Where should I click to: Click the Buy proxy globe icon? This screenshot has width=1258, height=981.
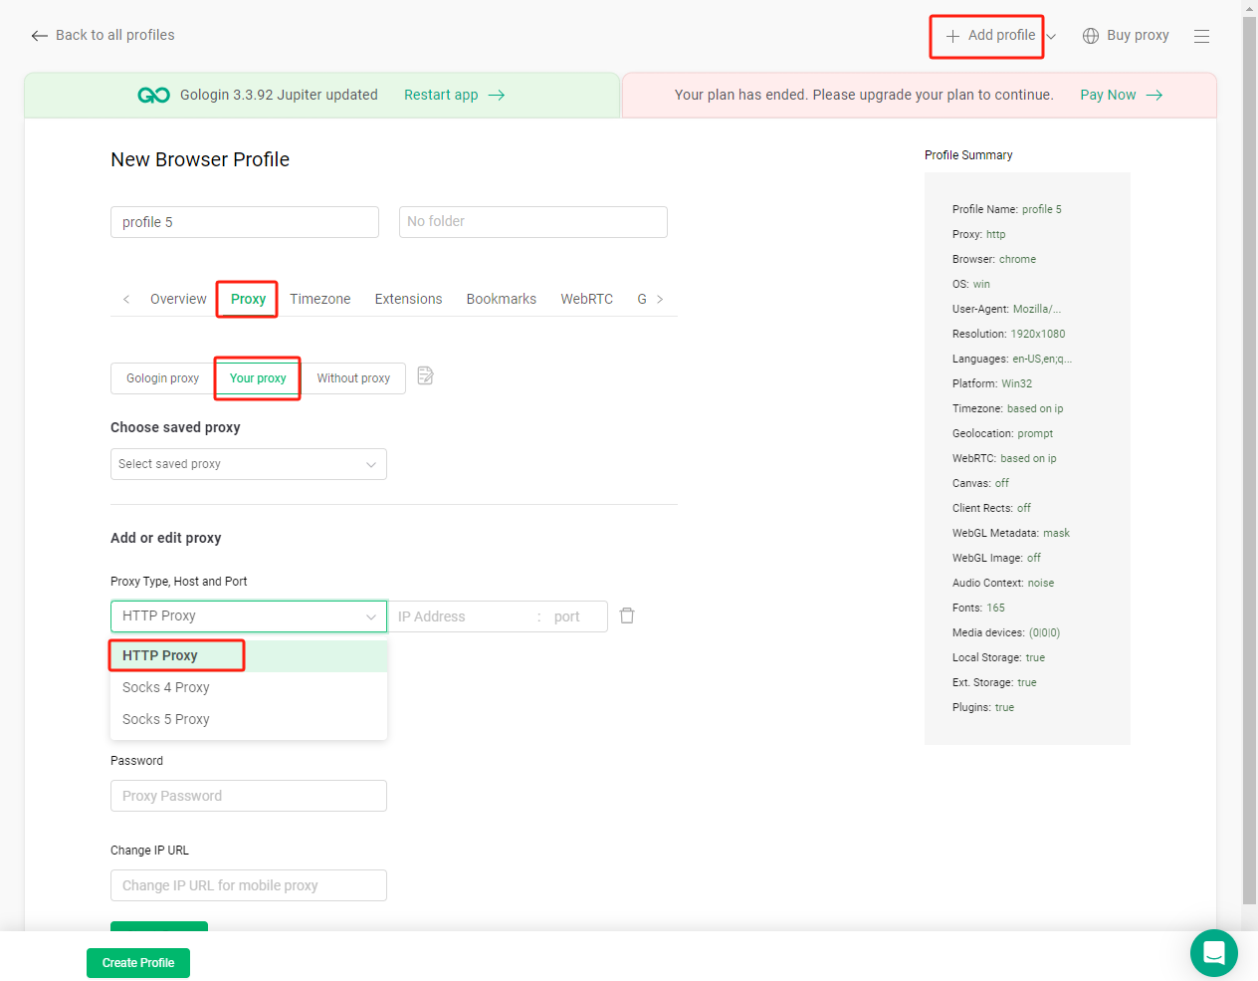click(x=1091, y=36)
